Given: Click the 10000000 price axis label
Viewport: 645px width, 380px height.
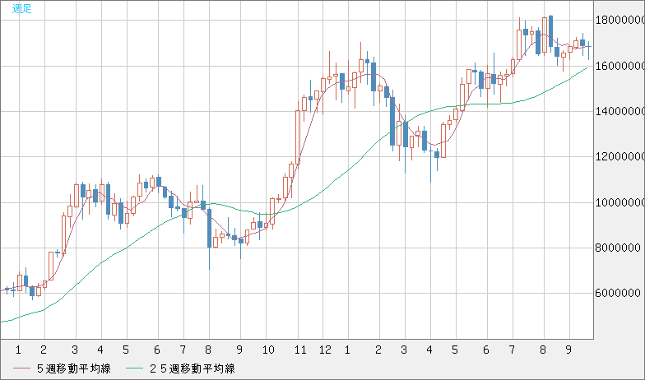Looking at the screenshot, I should coord(618,202).
